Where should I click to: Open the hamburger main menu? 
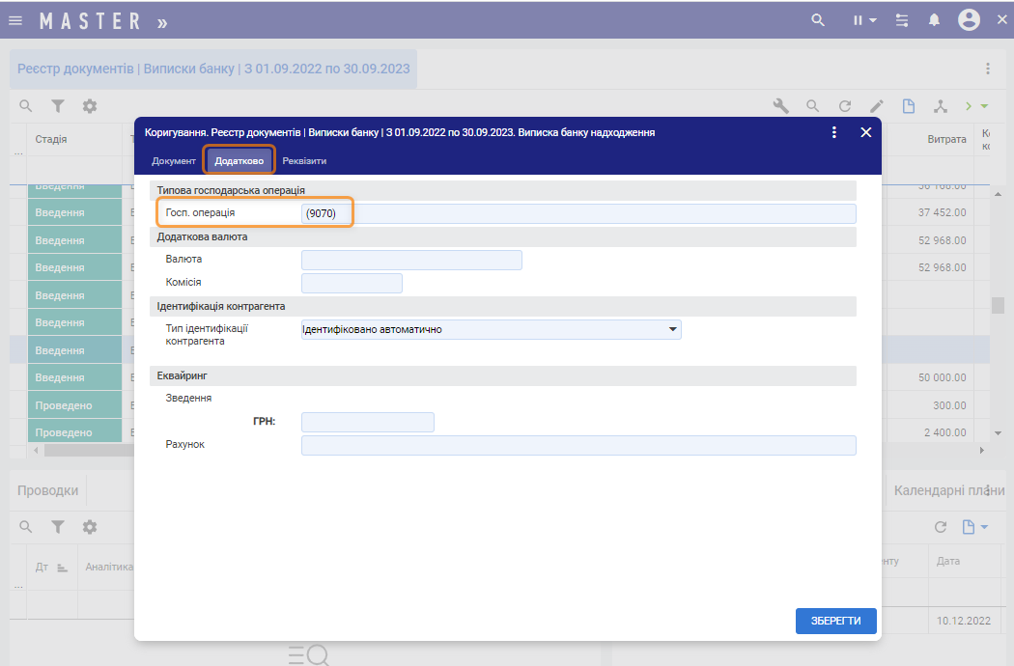coord(15,20)
